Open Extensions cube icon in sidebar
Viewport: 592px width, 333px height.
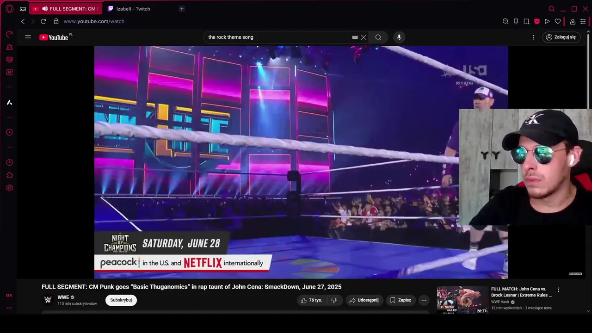coord(9,175)
